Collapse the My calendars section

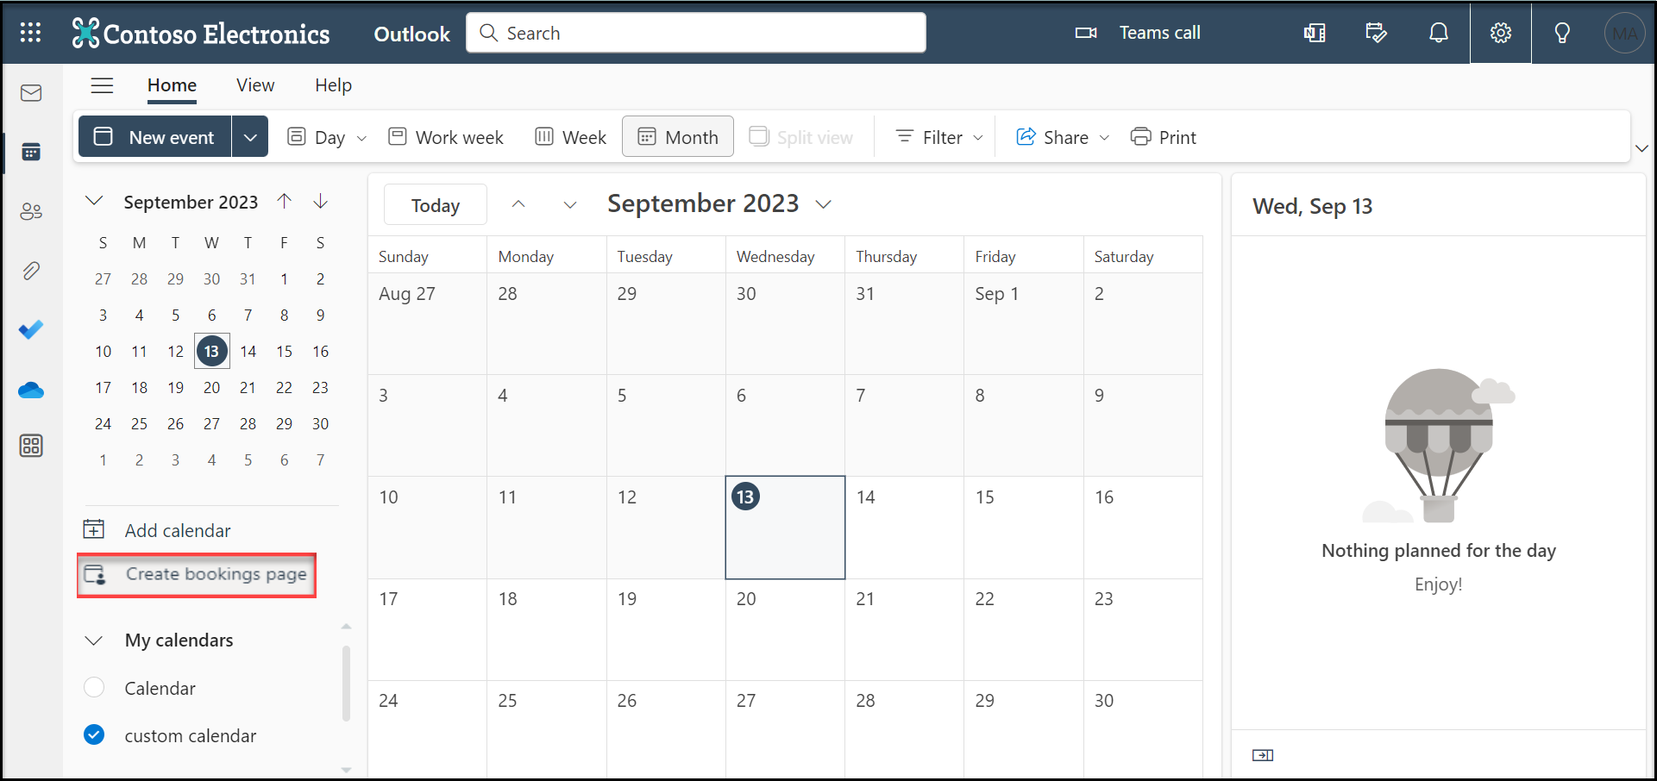point(95,640)
